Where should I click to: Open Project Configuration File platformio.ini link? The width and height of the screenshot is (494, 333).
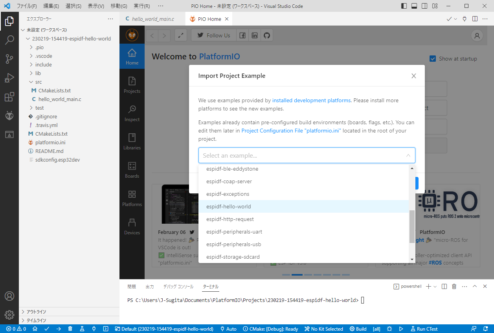tap(291, 131)
